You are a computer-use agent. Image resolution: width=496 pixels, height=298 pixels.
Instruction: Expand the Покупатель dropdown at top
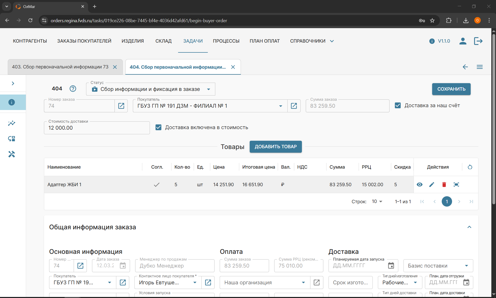280,106
